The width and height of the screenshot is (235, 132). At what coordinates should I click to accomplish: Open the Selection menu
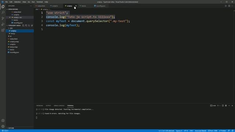tap(17, 2)
